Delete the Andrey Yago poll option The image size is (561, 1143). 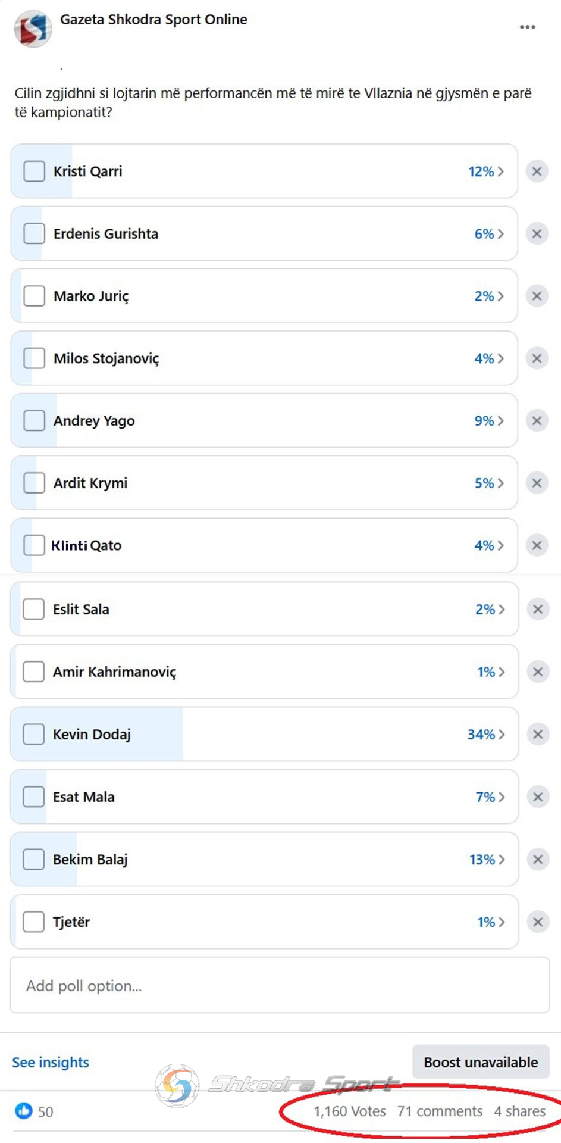[537, 421]
